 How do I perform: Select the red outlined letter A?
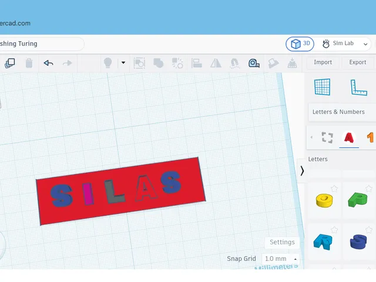tap(146, 188)
